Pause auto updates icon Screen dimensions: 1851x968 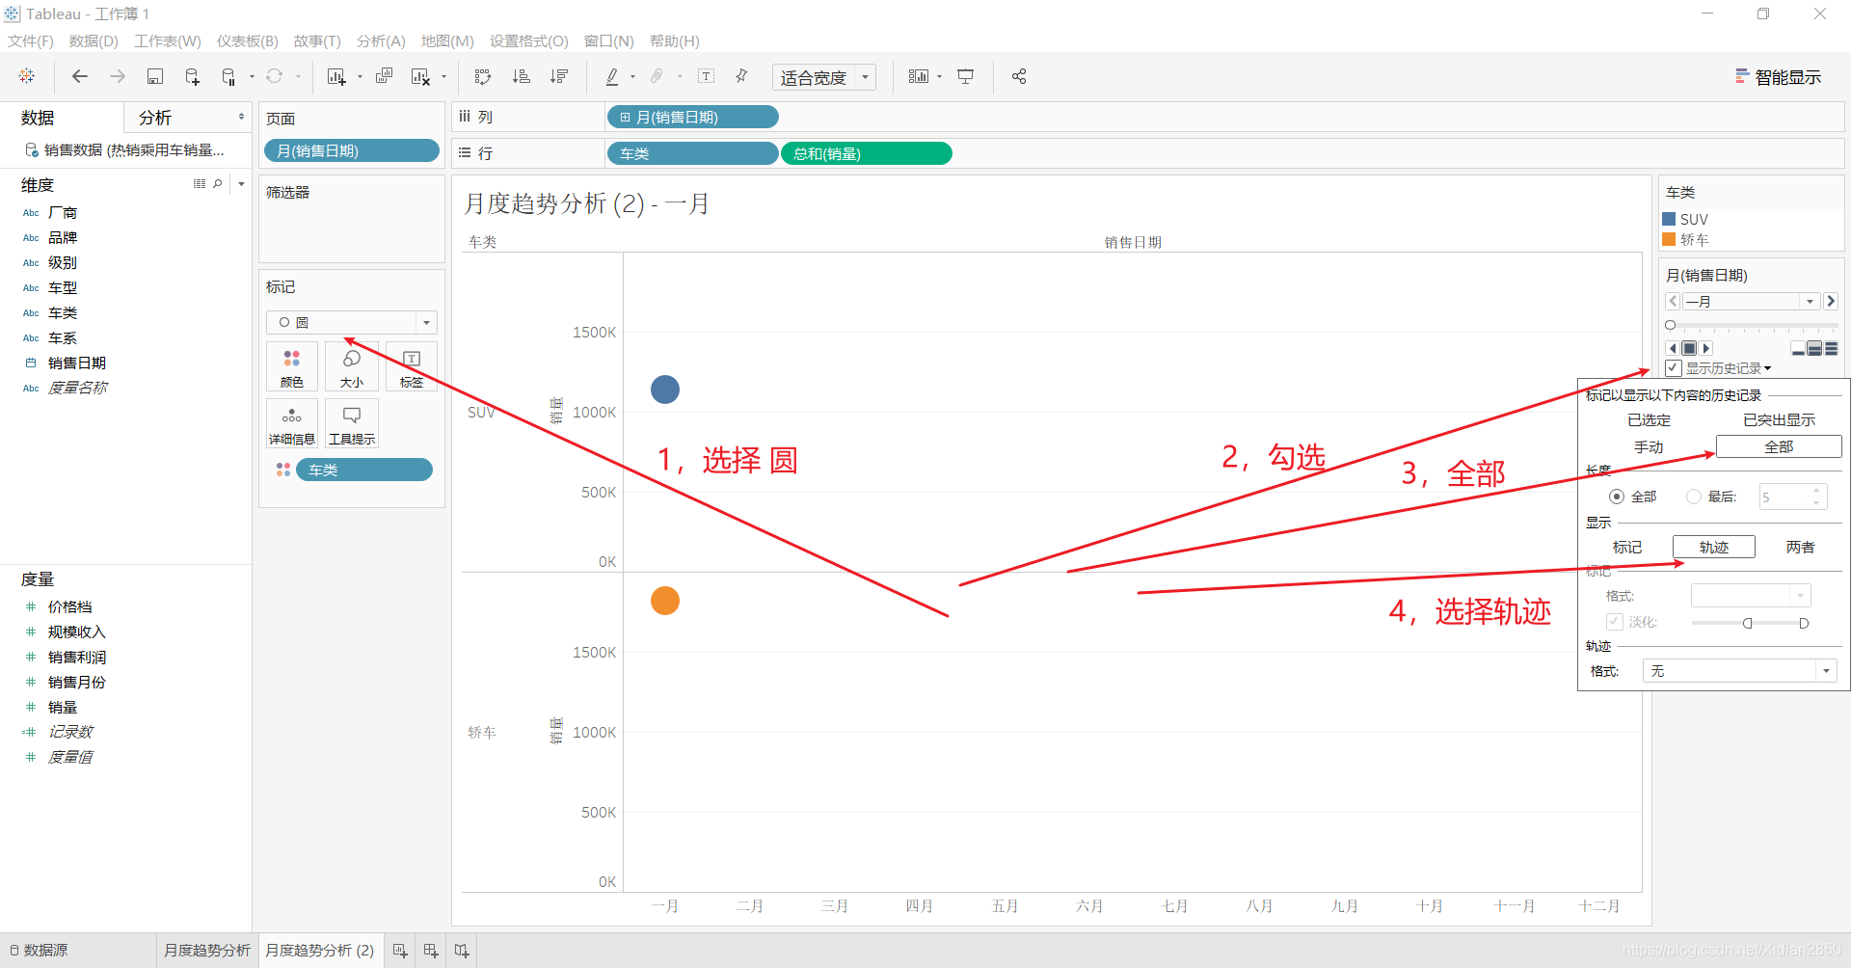[x=228, y=76]
